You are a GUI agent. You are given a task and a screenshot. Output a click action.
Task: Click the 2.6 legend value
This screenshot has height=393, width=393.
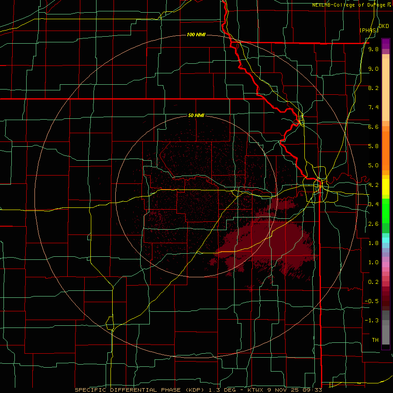[x=373, y=224]
